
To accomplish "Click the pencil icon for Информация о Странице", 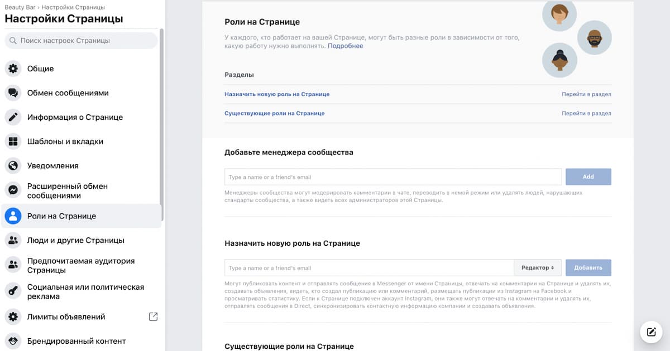I will pyautogui.click(x=13, y=118).
